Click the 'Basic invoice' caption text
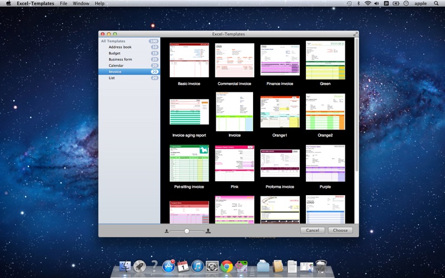445x278 pixels. tap(189, 84)
